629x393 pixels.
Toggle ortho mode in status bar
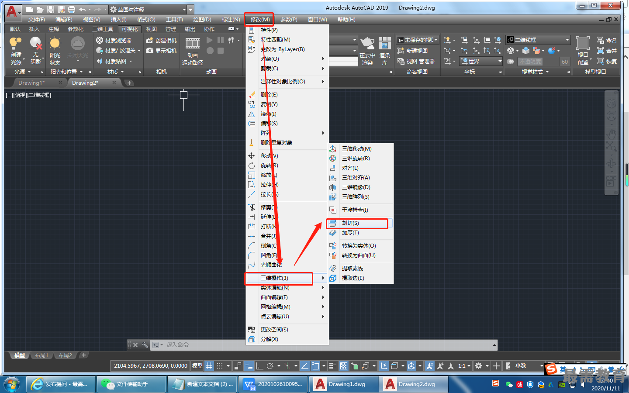(x=259, y=366)
